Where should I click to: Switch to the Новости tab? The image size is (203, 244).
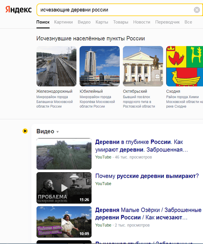click(x=142, y=22)
